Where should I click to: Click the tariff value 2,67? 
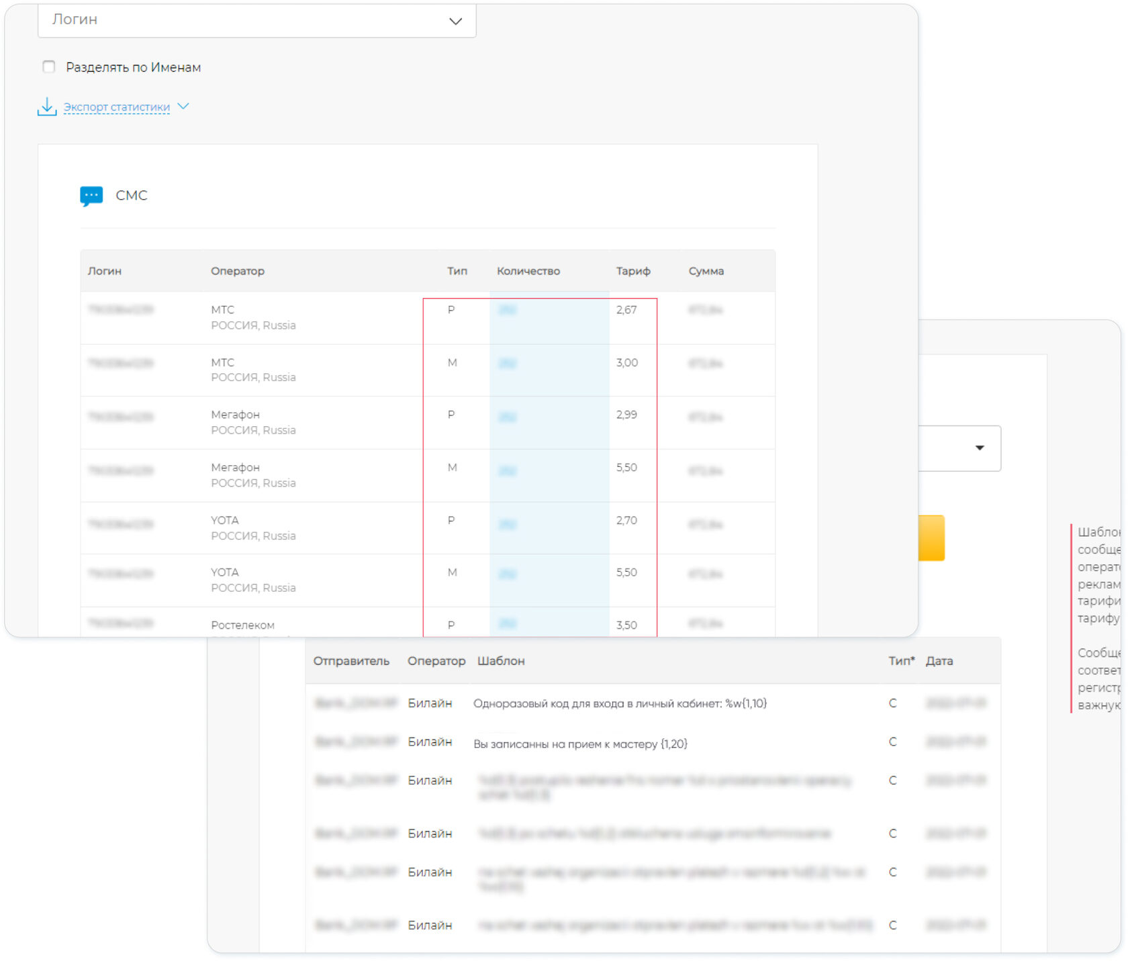626,310
